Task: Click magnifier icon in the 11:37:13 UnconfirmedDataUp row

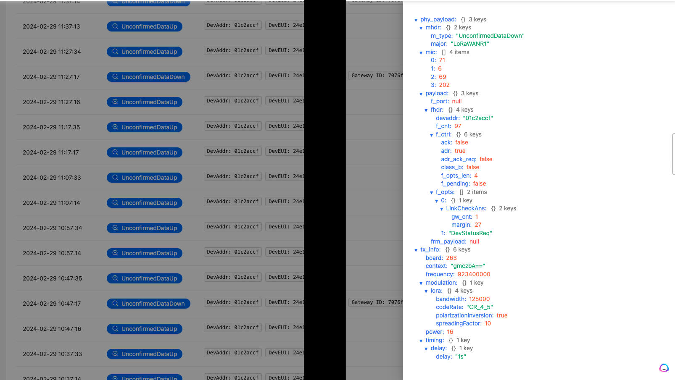Action: pos(115,26)
